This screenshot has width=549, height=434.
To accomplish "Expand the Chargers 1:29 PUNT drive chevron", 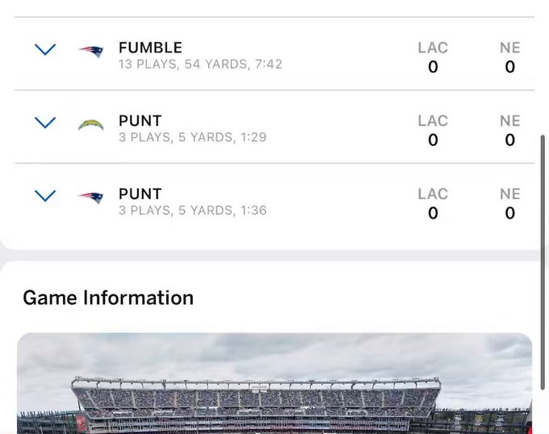I will [45, 123].
